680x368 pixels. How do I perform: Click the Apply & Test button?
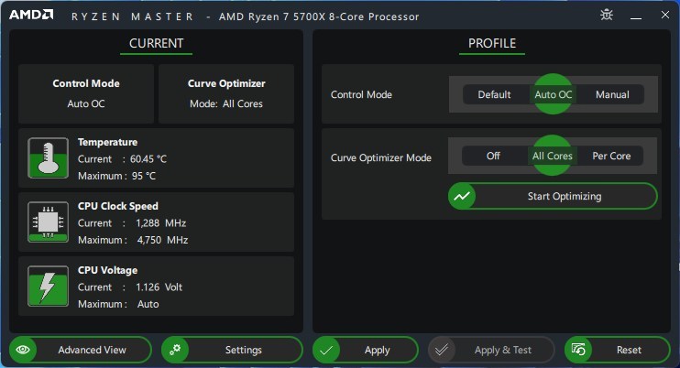pyautogui.click(x=491, y=350)
